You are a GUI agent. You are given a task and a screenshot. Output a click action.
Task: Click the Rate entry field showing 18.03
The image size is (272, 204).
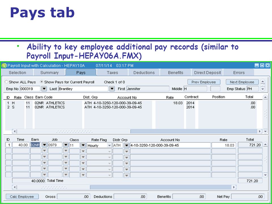[x=224, y=145]
